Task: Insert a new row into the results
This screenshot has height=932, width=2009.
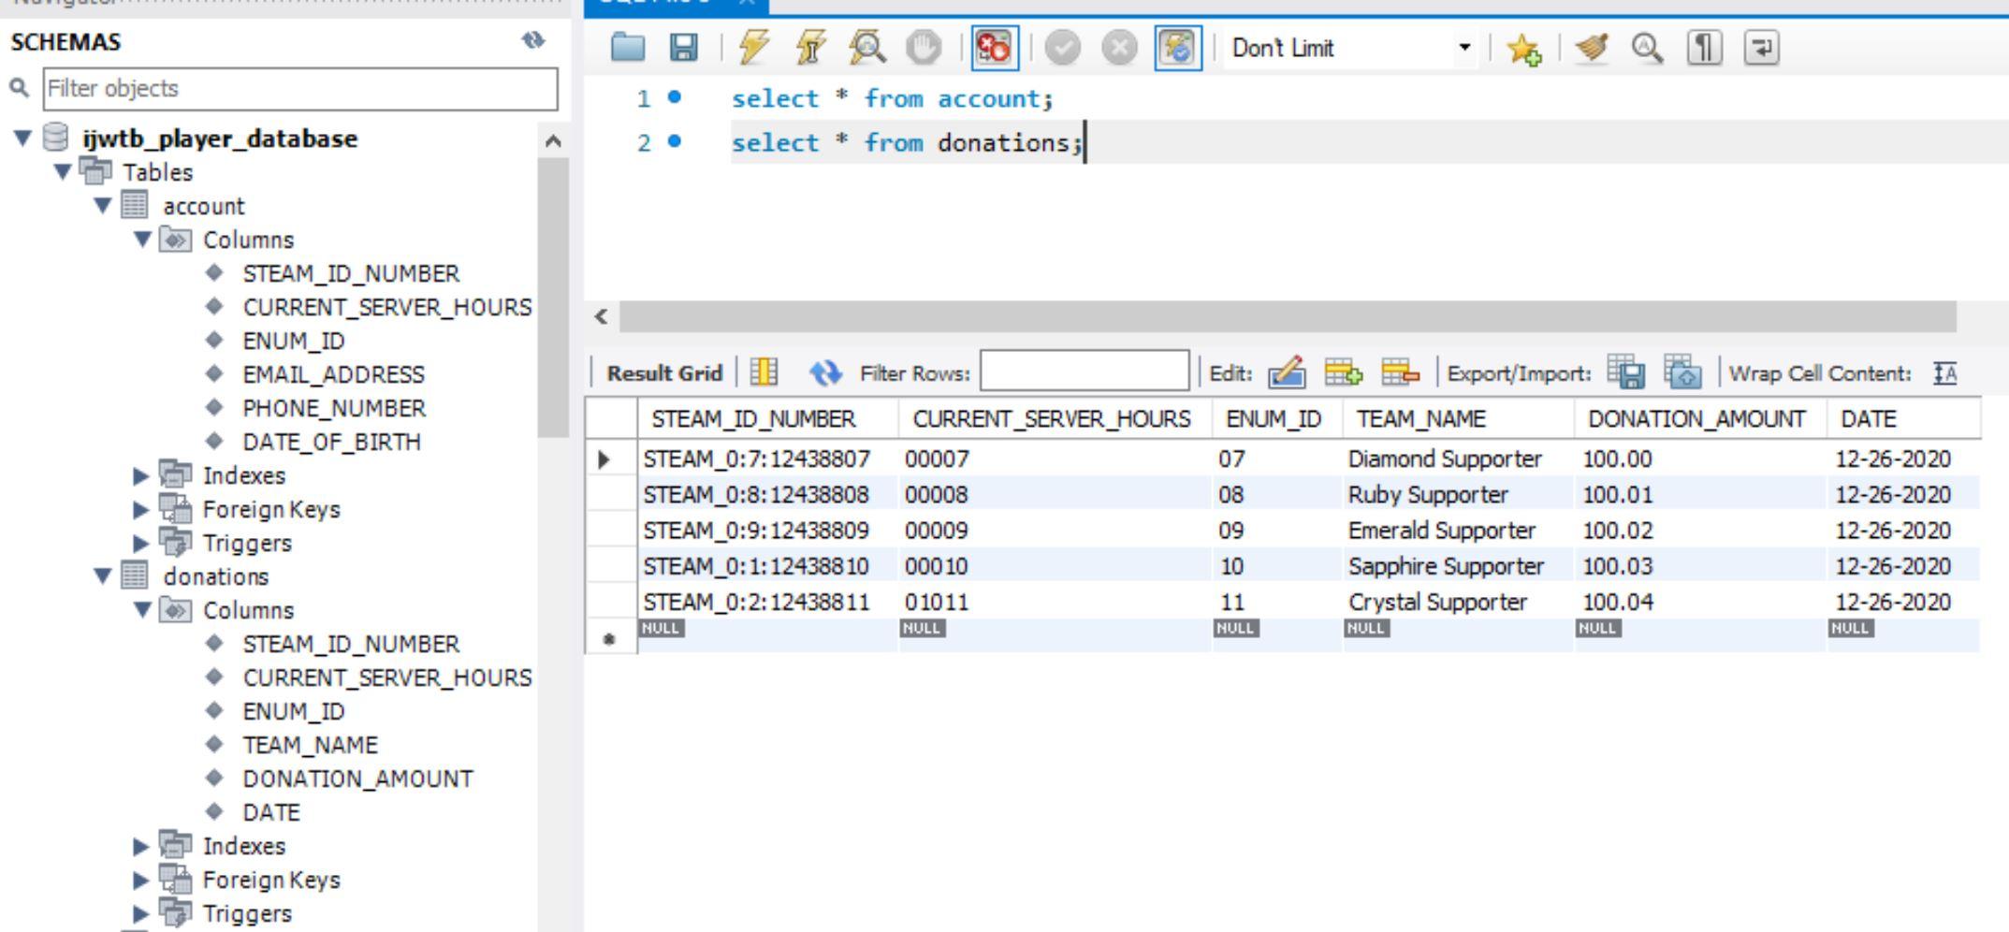Action: click(1345, 371)
